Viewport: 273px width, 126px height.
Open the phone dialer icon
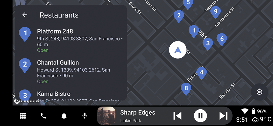click(43, 116)
